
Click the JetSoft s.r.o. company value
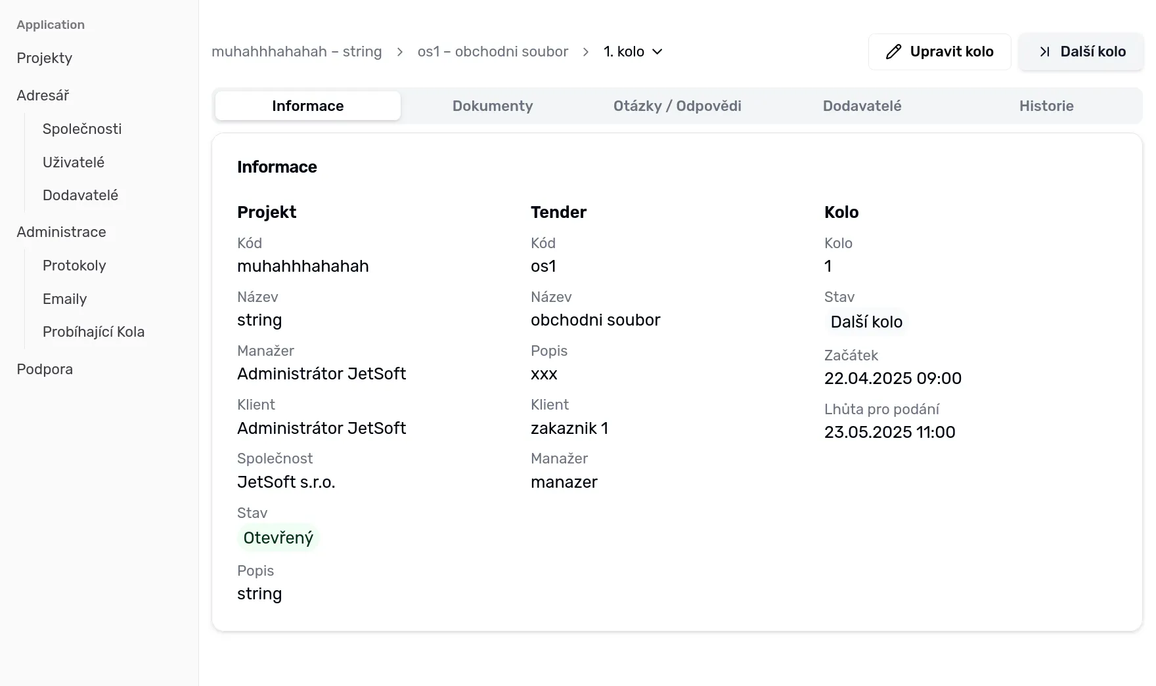(286, 482)
